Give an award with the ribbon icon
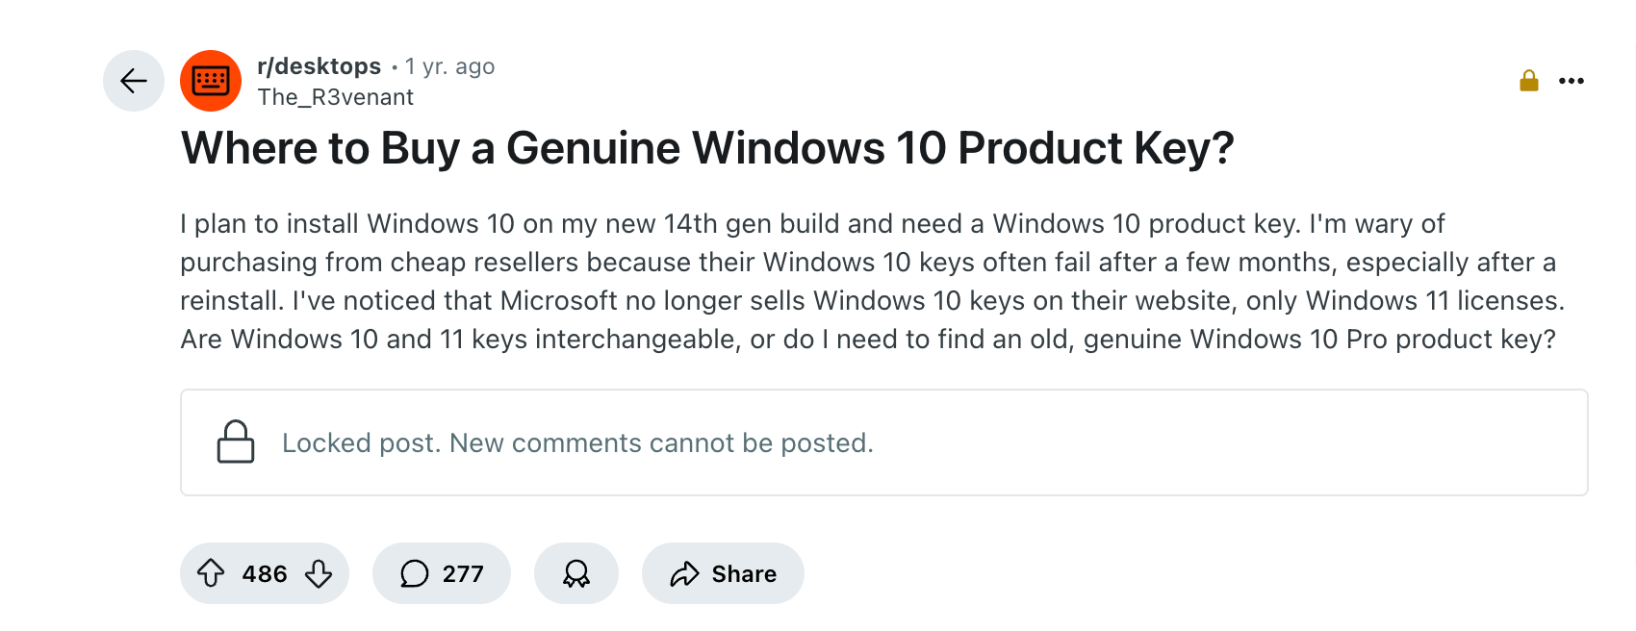 click(576, 573)
